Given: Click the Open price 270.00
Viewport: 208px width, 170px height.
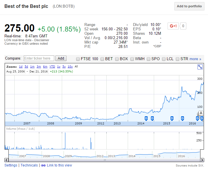Looking at the screenshot, I should point(122,34).
